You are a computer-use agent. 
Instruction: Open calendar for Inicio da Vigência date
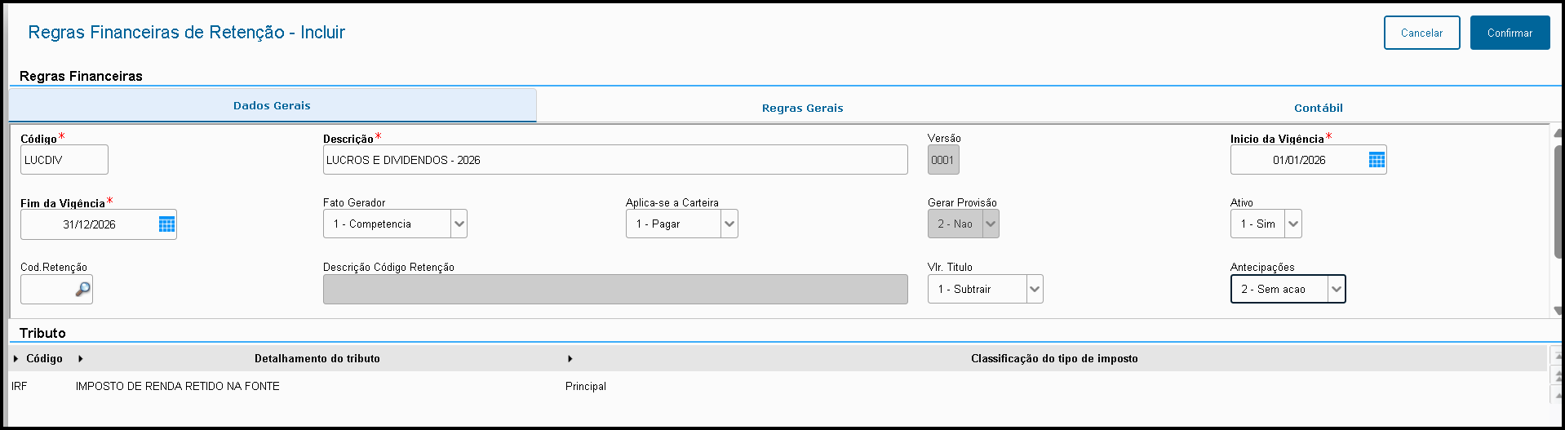1377,160
